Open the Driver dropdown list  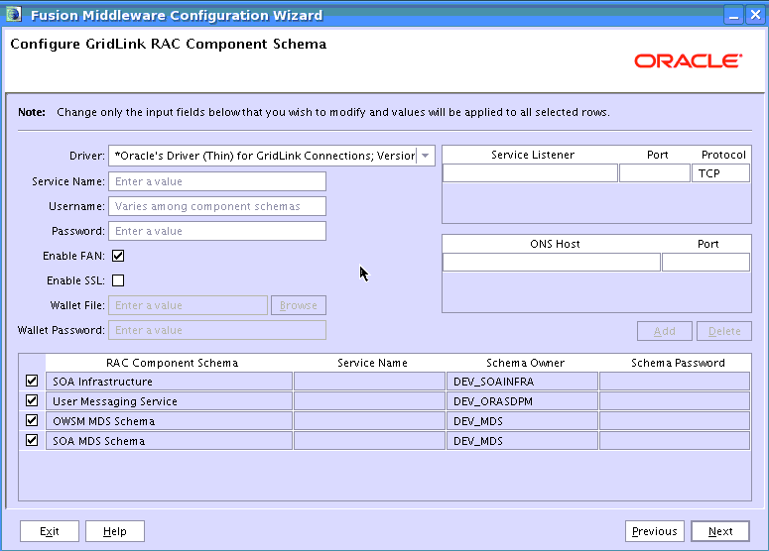point(272,156)
